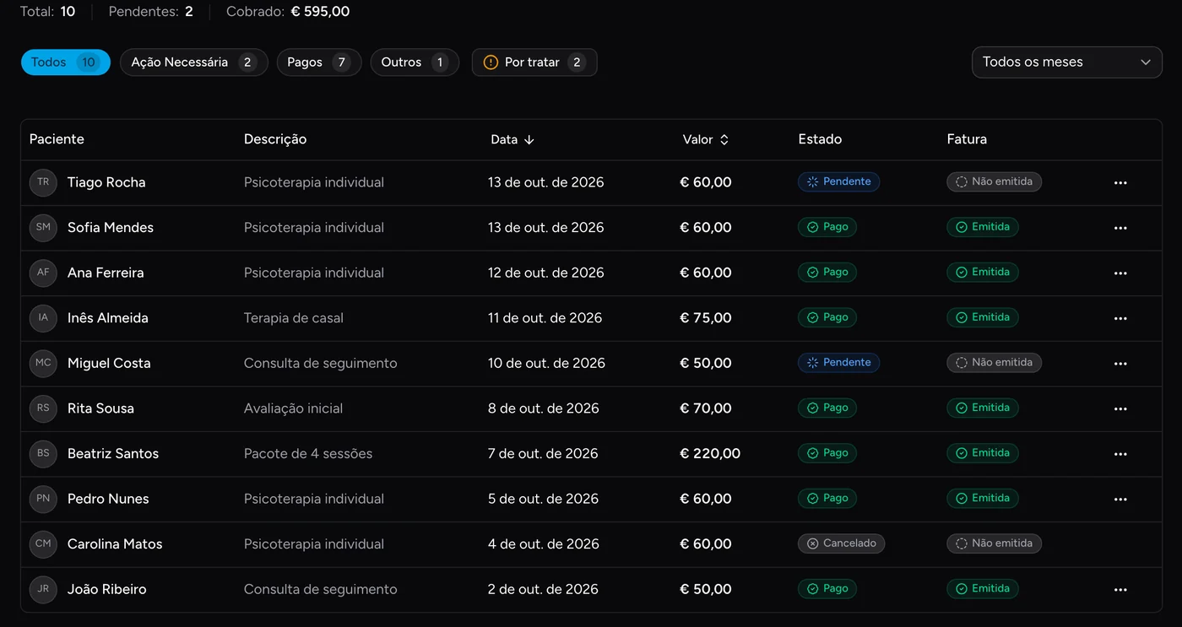Sort by Valor using up-down arrows
This screenshot has height=627, width=1182.
click(x=724, y=140)
